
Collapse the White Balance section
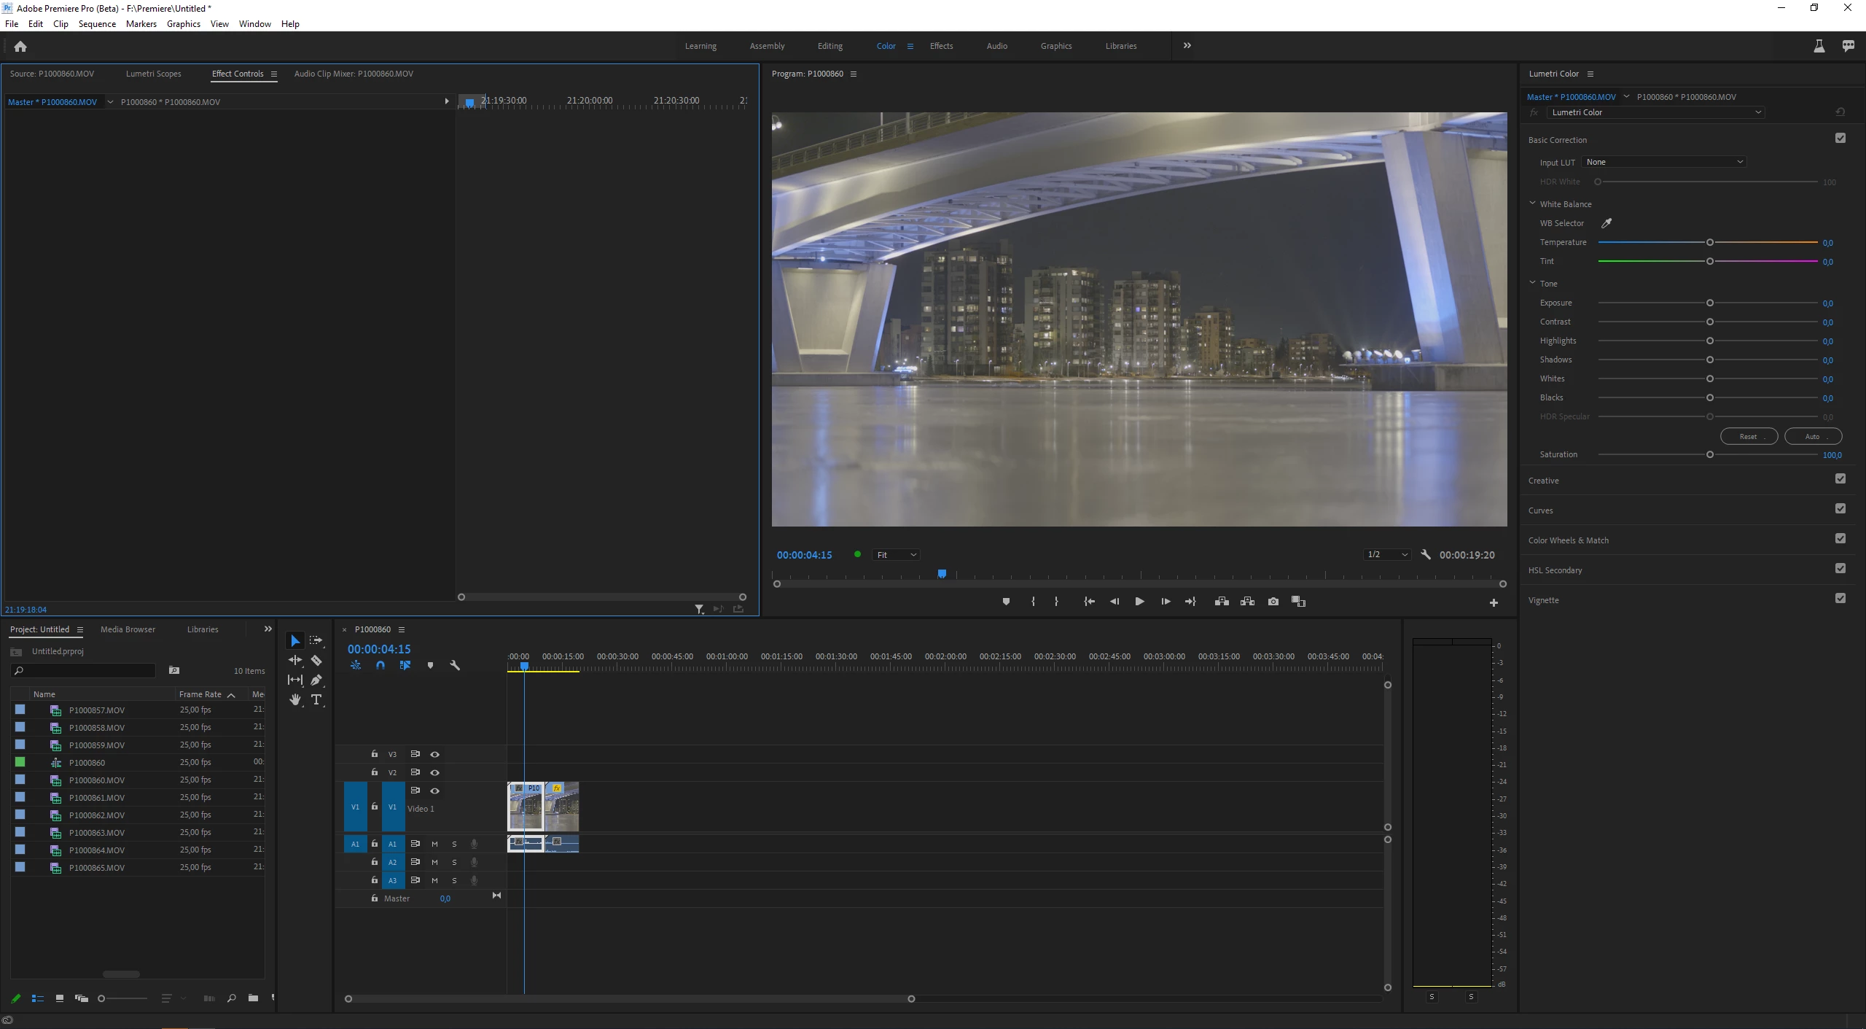(x=1532, y=203)
